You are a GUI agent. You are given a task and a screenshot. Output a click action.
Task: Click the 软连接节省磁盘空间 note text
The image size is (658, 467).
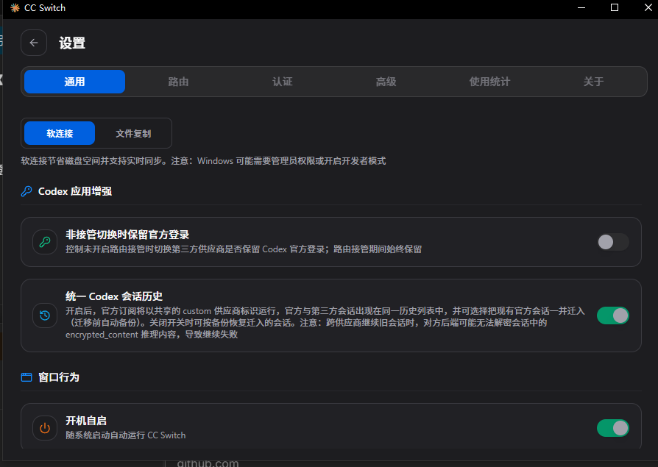pos(203,161)
